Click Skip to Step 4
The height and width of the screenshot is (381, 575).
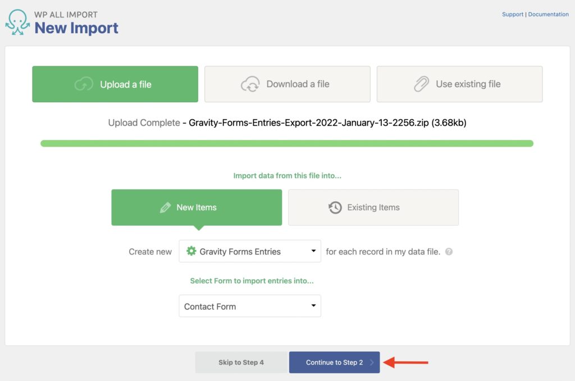241,362
